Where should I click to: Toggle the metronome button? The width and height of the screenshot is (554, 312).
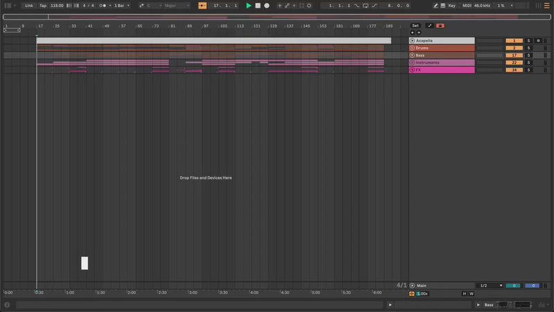(x=103, y=6)
